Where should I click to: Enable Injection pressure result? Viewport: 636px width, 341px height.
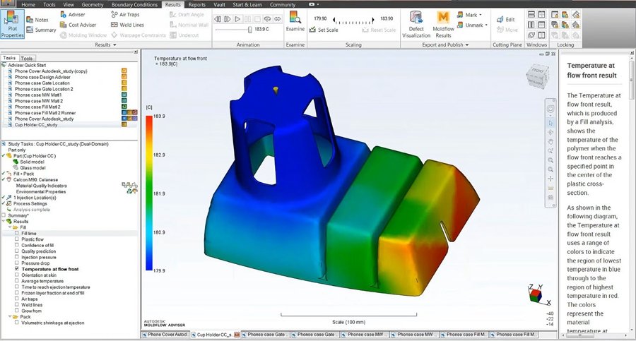point(17,257)
